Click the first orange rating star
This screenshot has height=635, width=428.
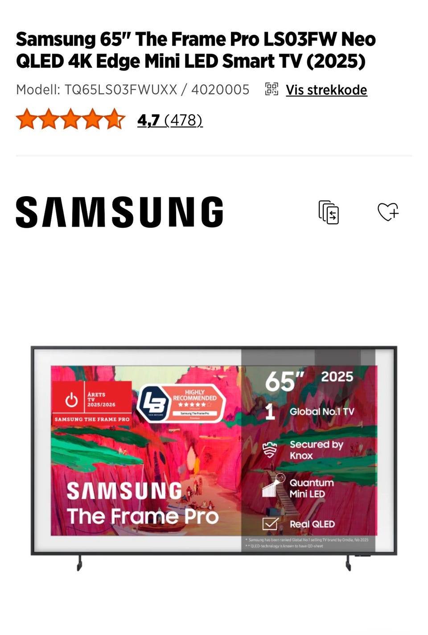click(27, 119)
